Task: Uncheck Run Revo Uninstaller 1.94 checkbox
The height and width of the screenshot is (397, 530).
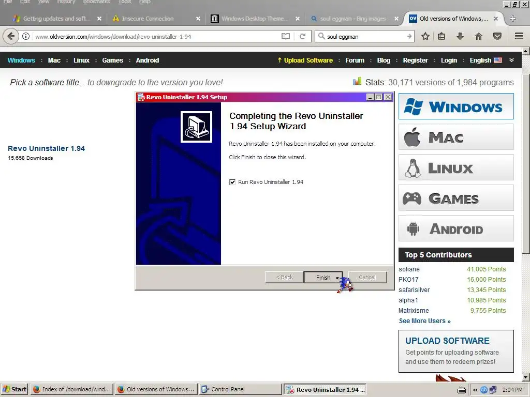Action: point(232,182)
